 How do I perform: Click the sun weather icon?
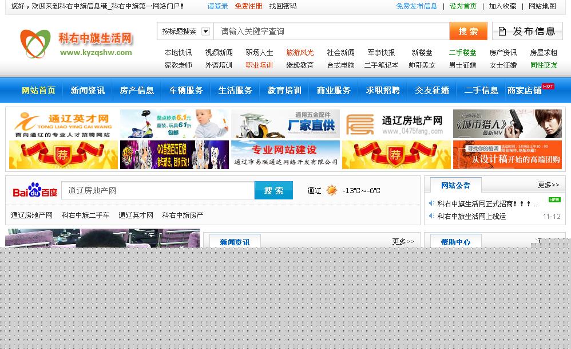coord(332,190)
